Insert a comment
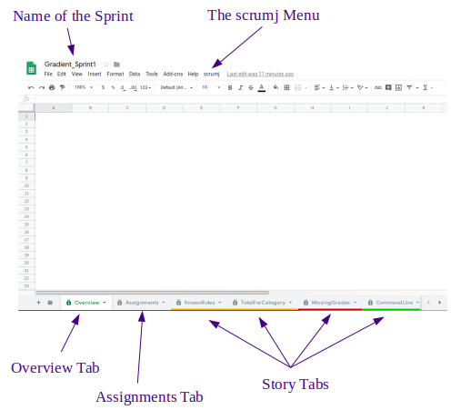 pos(388,87)
